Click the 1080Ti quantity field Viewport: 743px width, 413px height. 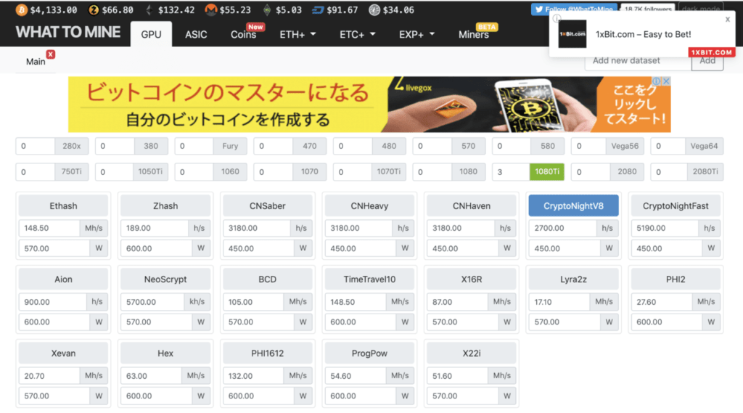pyautogui.click(x=511, y=171)
